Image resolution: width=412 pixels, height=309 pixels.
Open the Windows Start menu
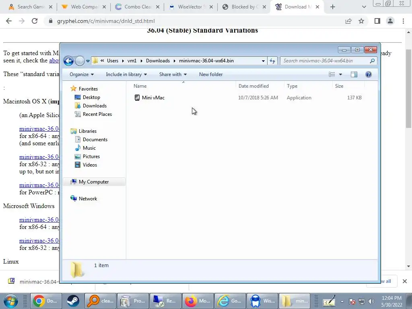coord(10,301)
